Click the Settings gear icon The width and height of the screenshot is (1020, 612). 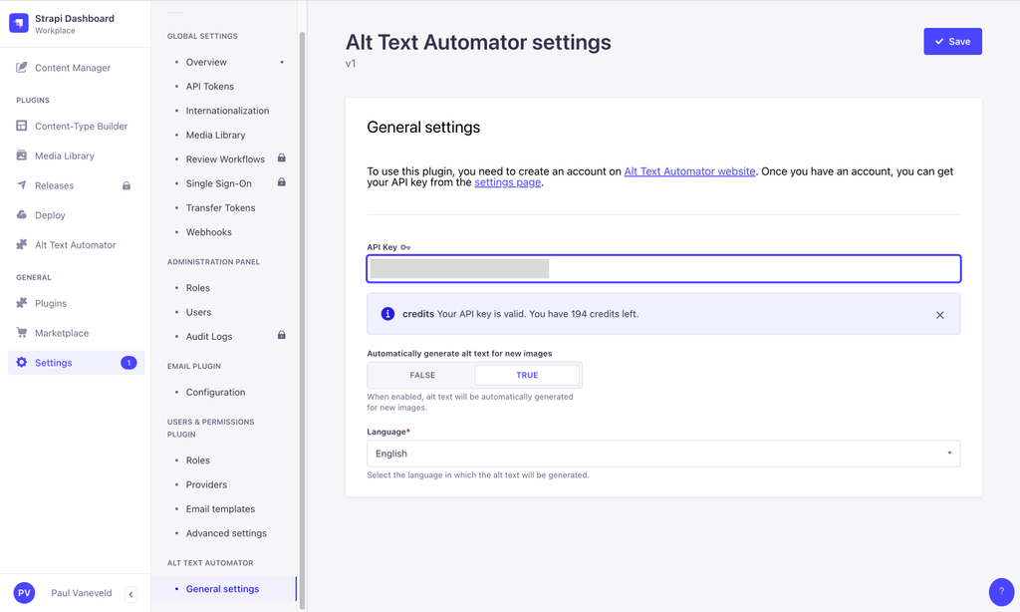22,362
